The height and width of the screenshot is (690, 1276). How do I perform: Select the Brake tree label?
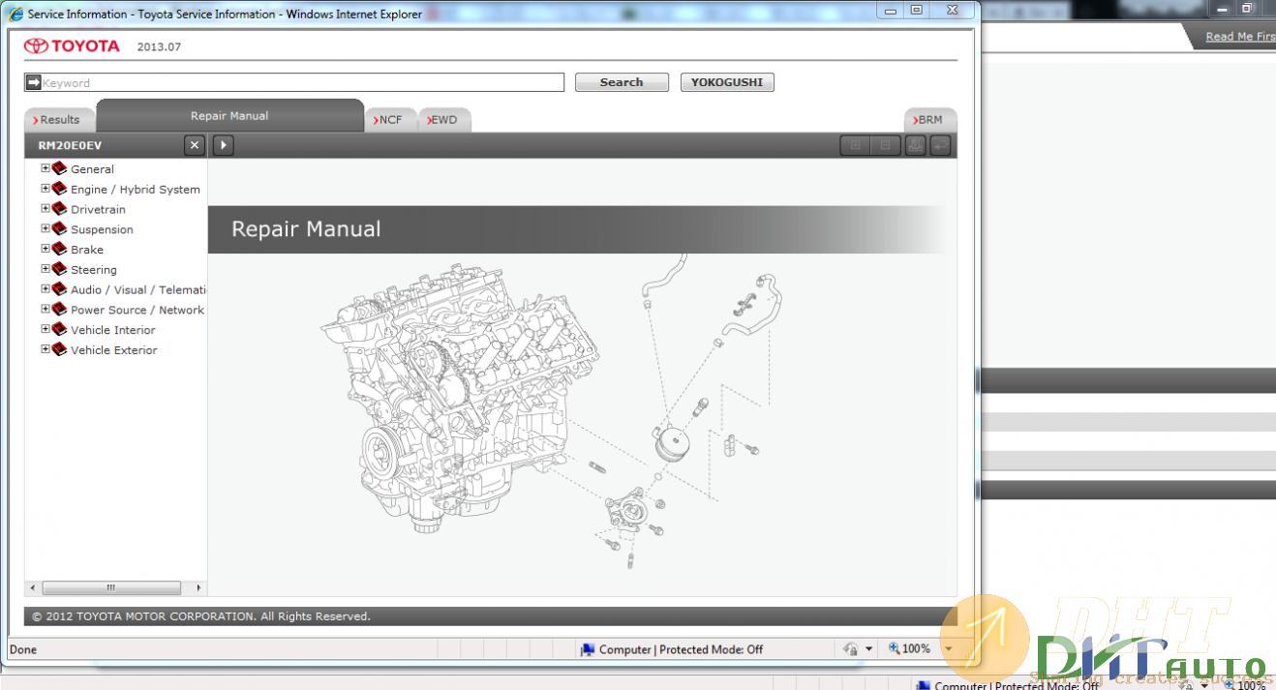click(87, 250)
